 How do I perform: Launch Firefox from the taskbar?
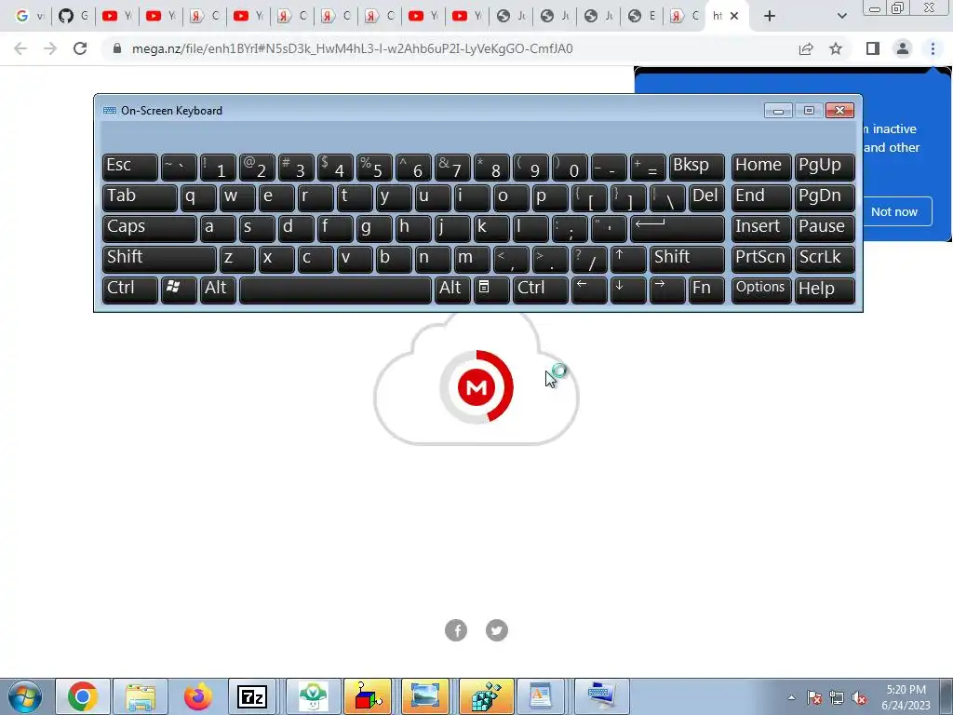[198, 696]
